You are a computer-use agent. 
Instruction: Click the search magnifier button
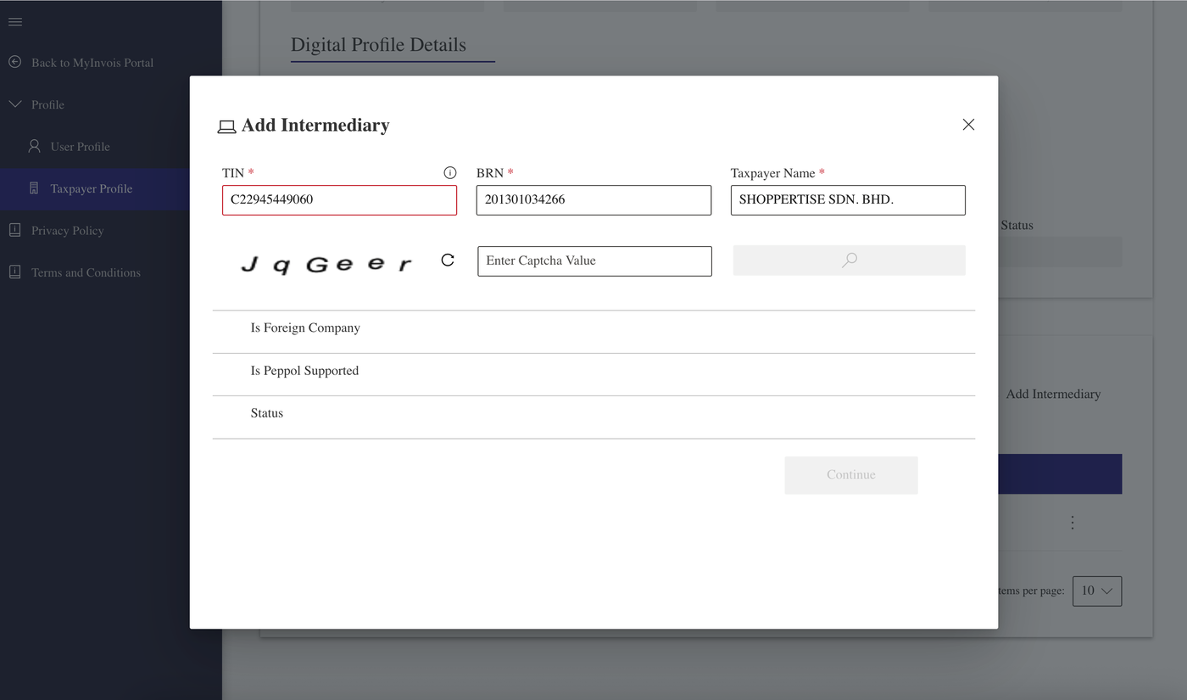[x=849, y=260]
